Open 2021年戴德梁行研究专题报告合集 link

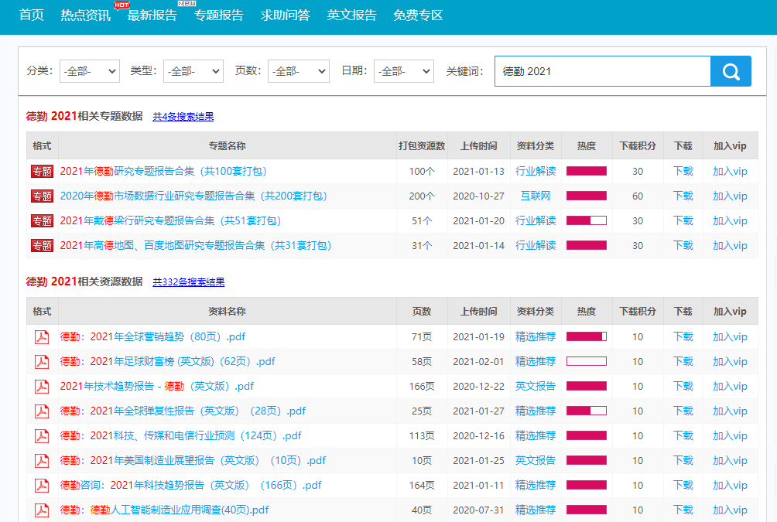point(171,221)
